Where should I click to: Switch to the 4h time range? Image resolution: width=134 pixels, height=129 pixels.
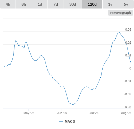click(x=8, y=4)
